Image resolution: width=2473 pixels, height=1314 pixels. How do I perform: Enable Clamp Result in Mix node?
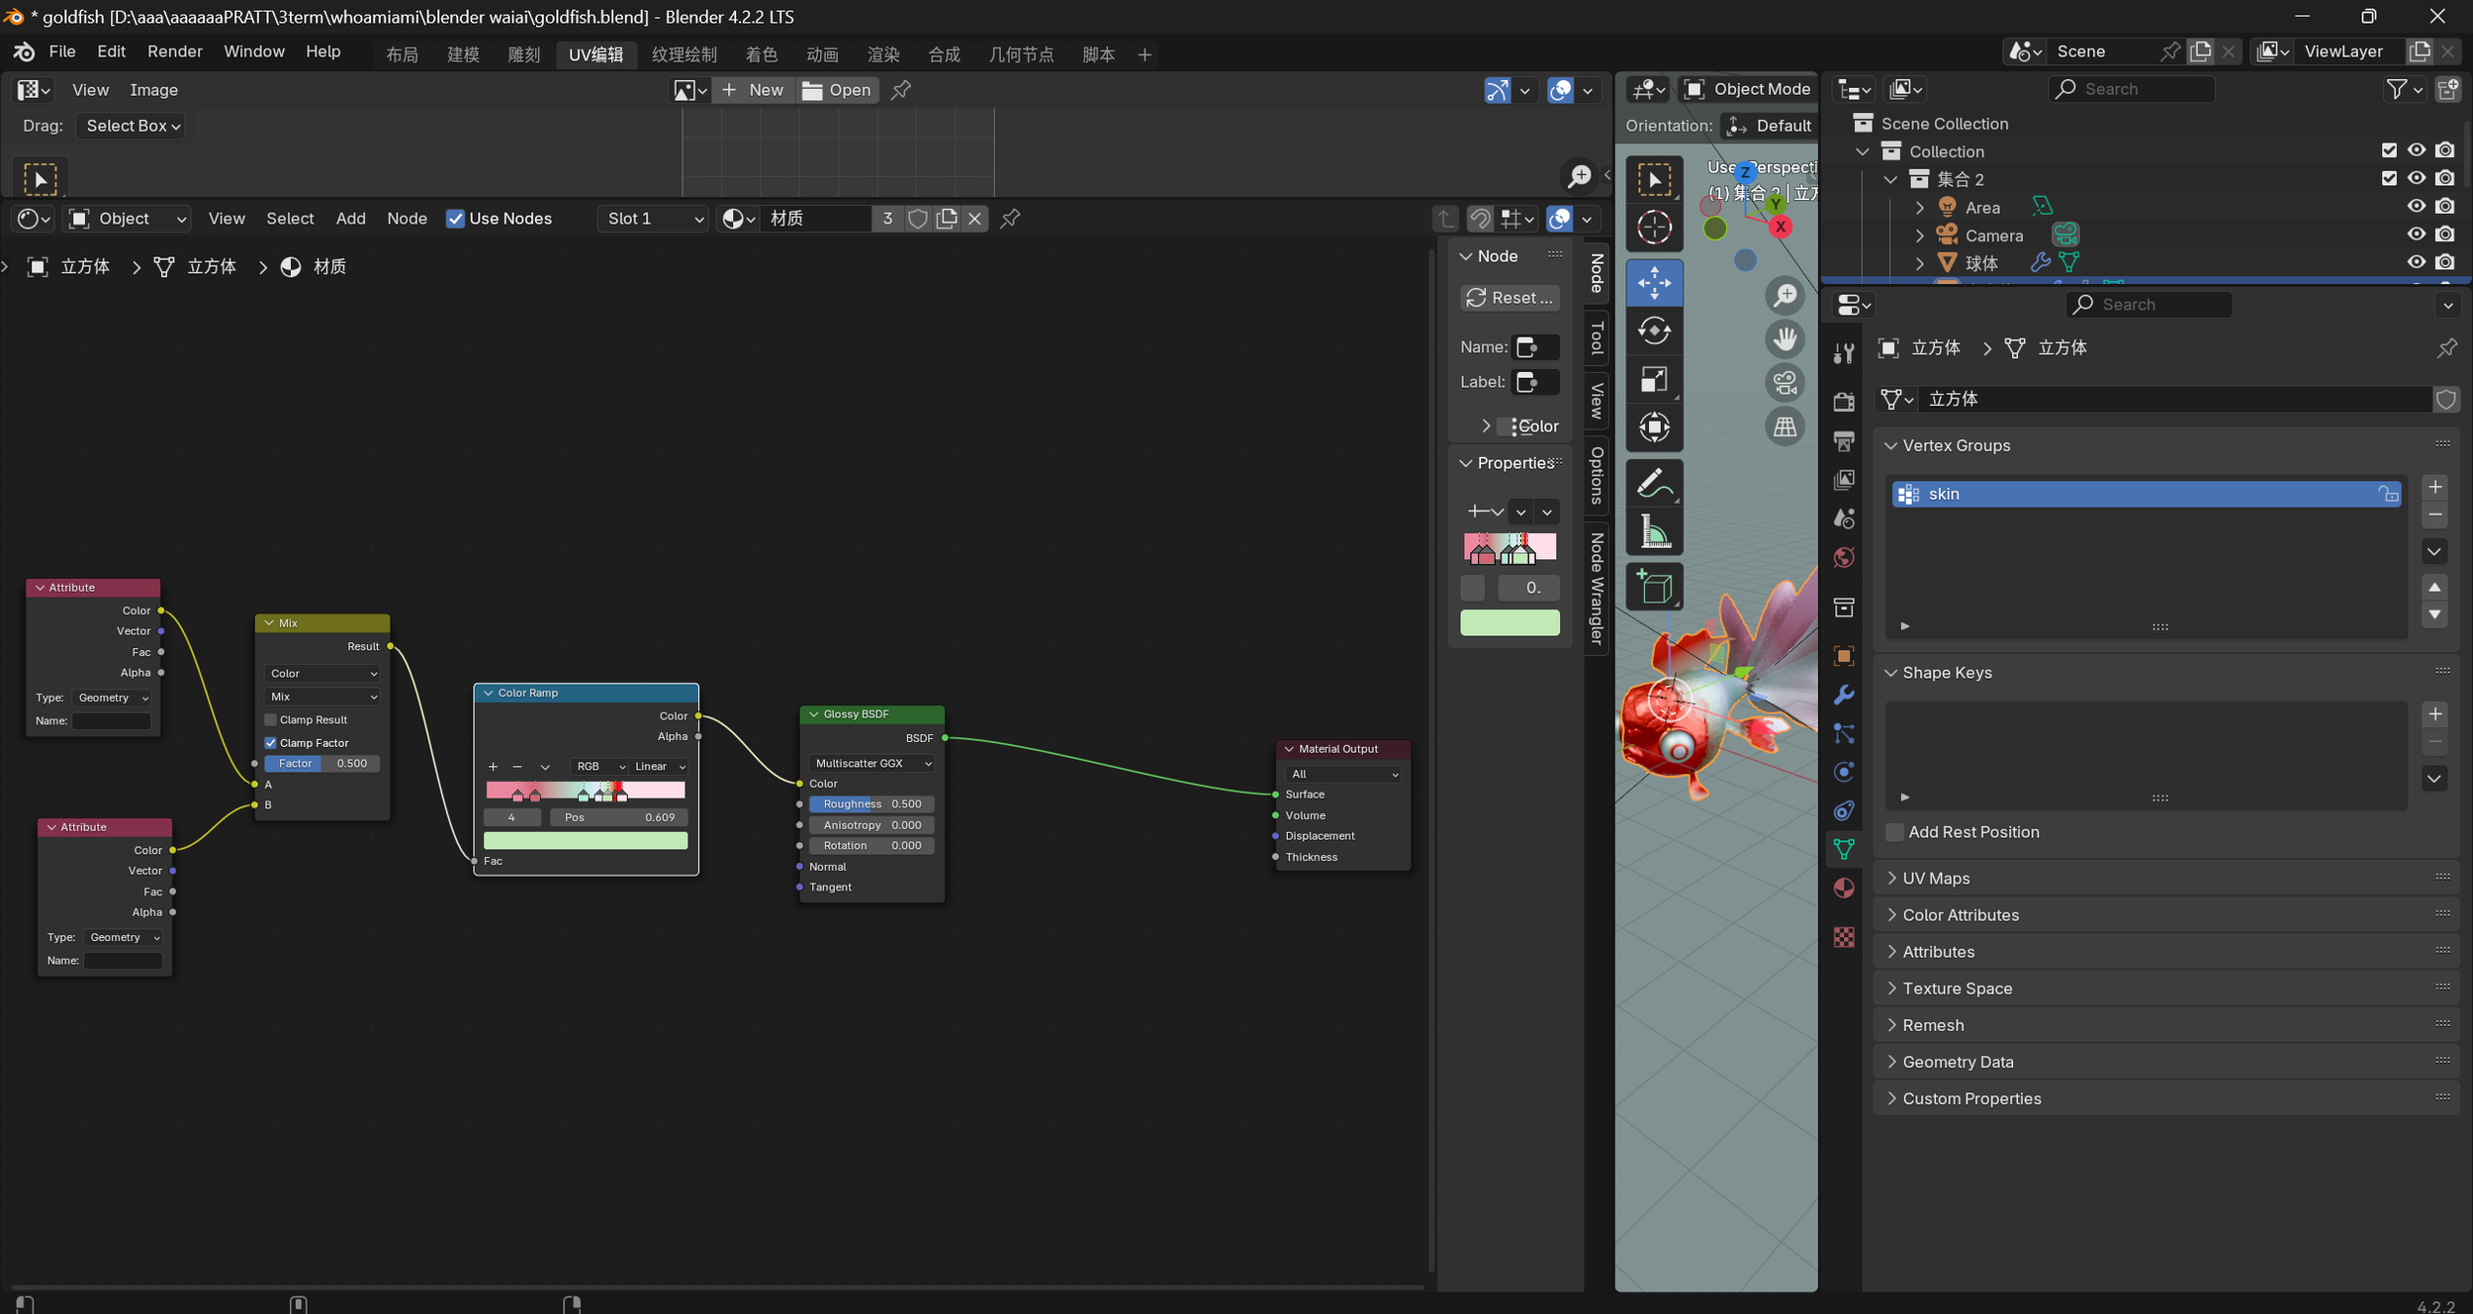(271, 720)
